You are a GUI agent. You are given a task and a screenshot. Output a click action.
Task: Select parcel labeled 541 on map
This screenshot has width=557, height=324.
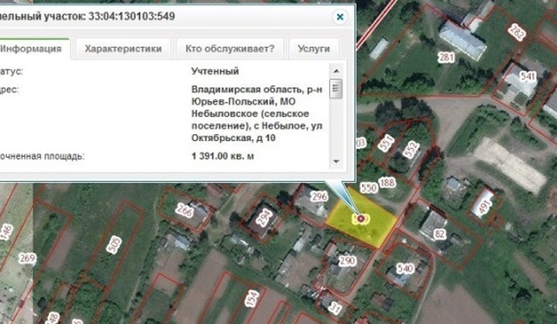[527, 76]
